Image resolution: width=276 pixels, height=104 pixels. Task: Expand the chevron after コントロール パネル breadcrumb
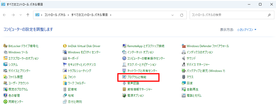pyautogui.click(x=68, y=15)
